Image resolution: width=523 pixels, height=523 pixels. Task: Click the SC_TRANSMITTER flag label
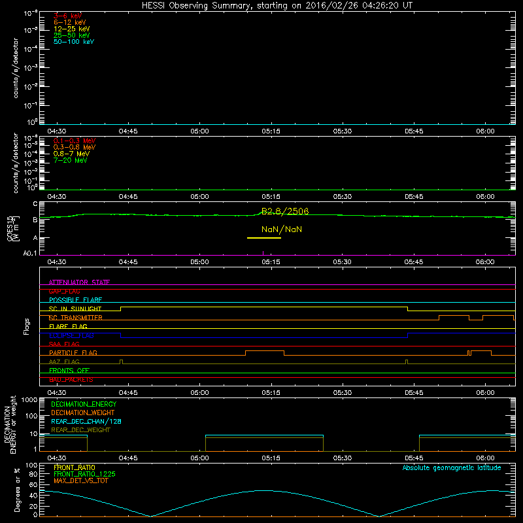76,318
